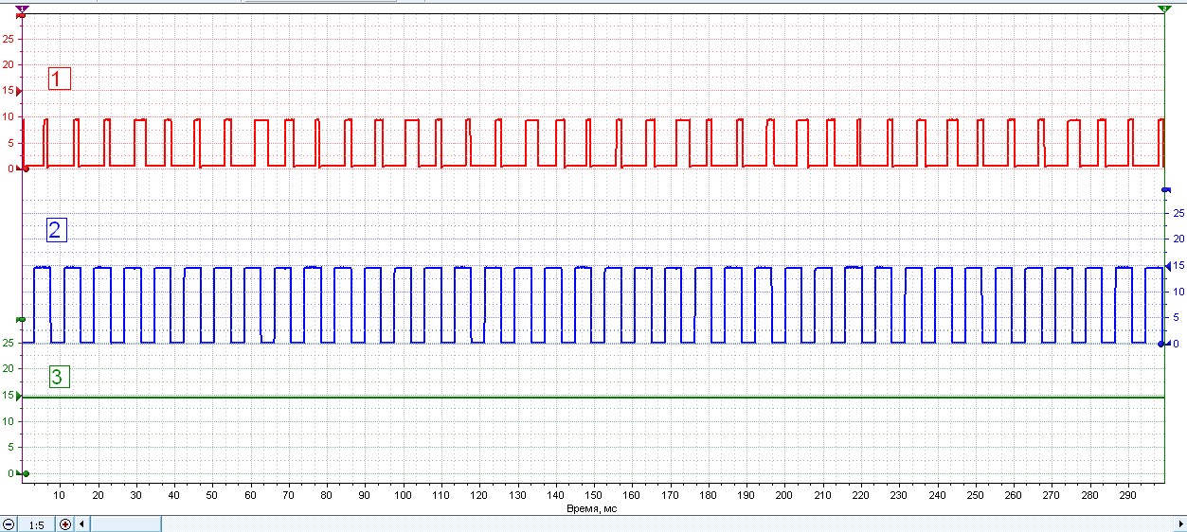Select blue channel 2 top range marker
Viewport: 1187px width, 532px height.
click(x=1166, y=190)
